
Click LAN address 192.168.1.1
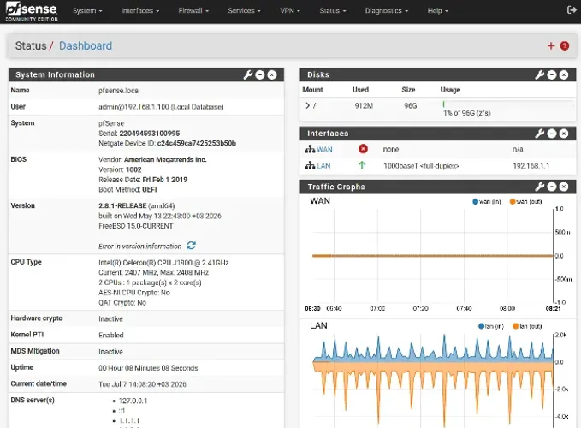click(531, 166)
